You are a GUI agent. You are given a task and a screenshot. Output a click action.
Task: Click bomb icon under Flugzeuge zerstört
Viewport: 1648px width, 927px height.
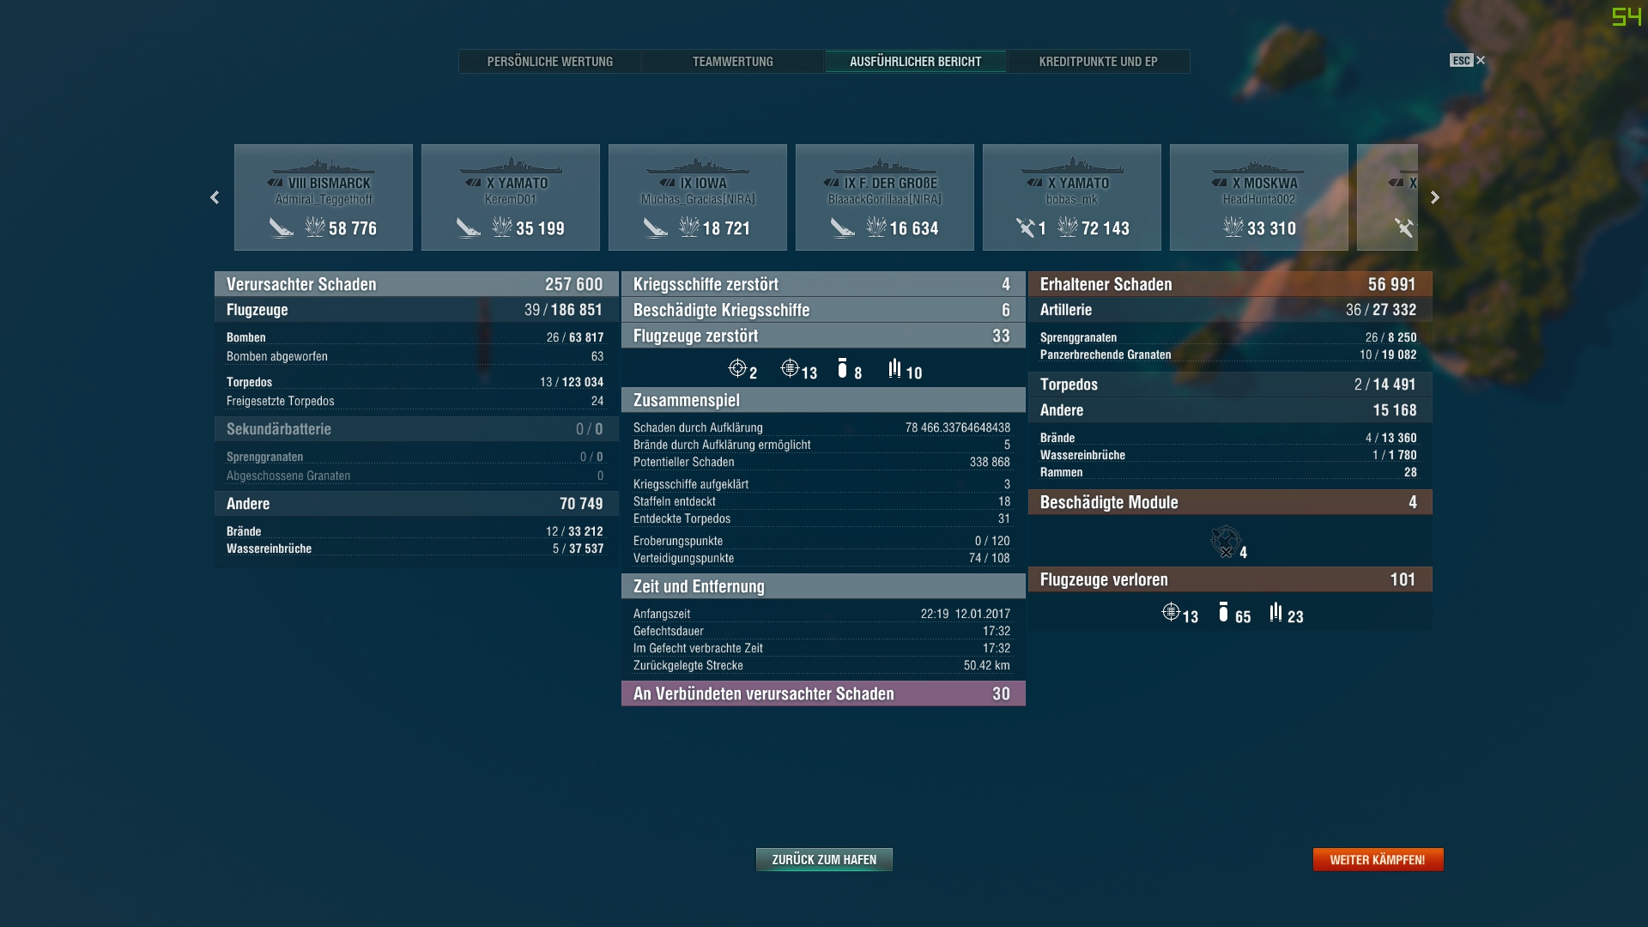(842, 369)
